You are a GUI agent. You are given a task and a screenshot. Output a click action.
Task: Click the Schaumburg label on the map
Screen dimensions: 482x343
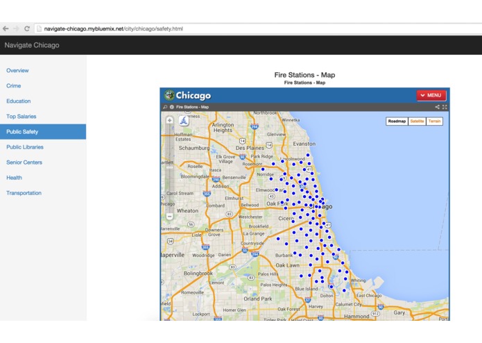coord(194,148)
